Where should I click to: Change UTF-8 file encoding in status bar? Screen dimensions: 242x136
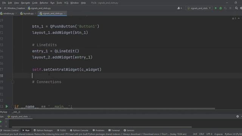click(x=209, y=134)
